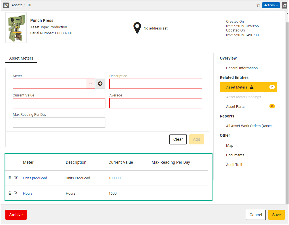Click the plus icon to create a new meter
Viewport: 289px width, 225px height.
click(100, 84)
